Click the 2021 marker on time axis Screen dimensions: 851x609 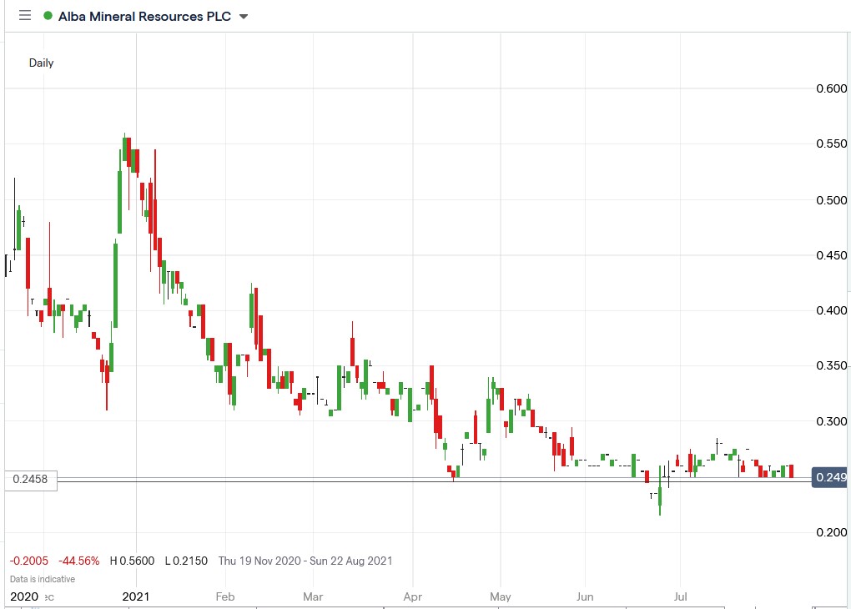(136, 596)
